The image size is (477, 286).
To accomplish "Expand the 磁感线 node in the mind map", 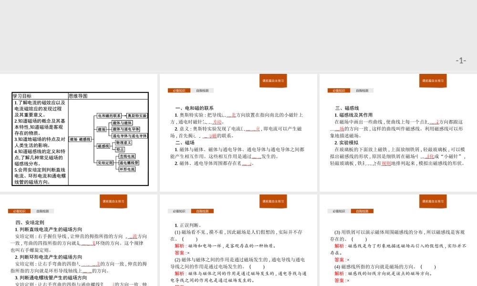I will 104,145.
